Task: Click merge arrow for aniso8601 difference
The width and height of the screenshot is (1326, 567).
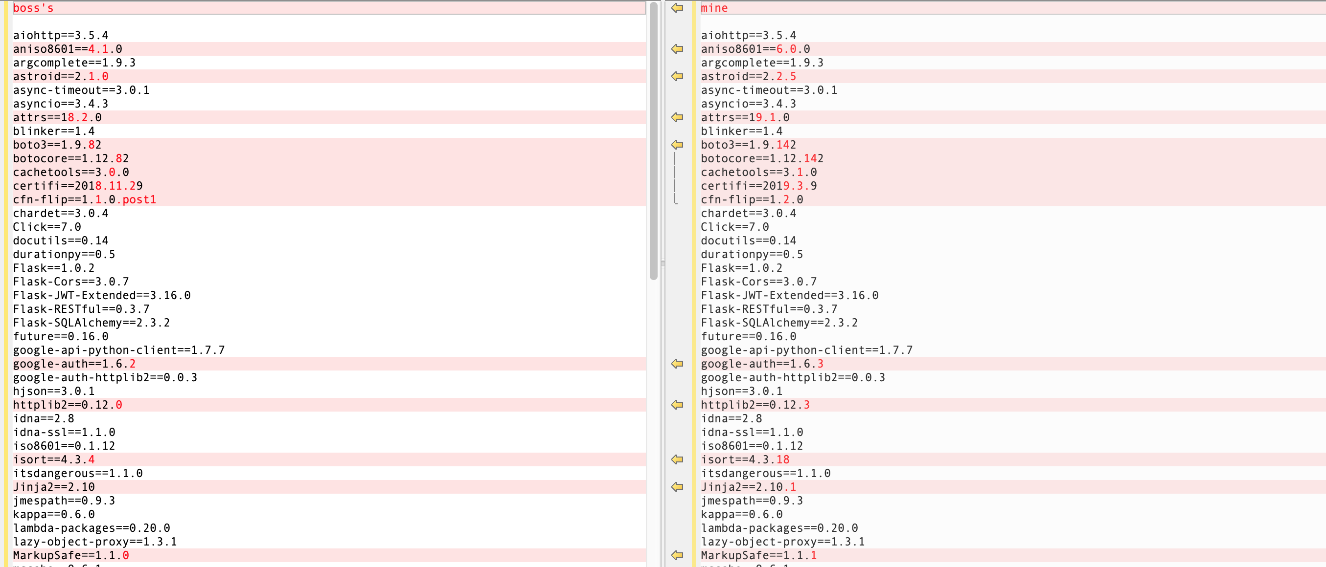Action: [677, 49]
